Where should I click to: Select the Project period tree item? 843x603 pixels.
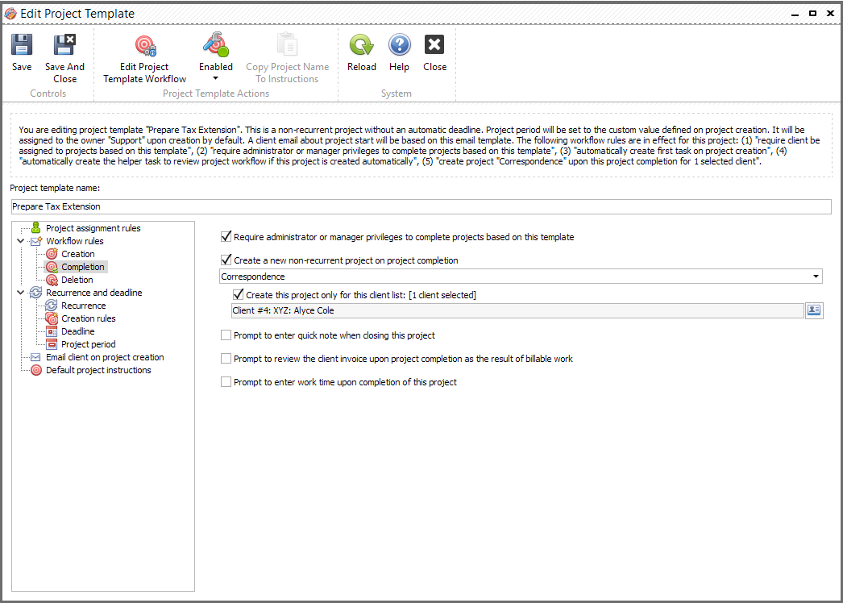(x=88, y=344)
